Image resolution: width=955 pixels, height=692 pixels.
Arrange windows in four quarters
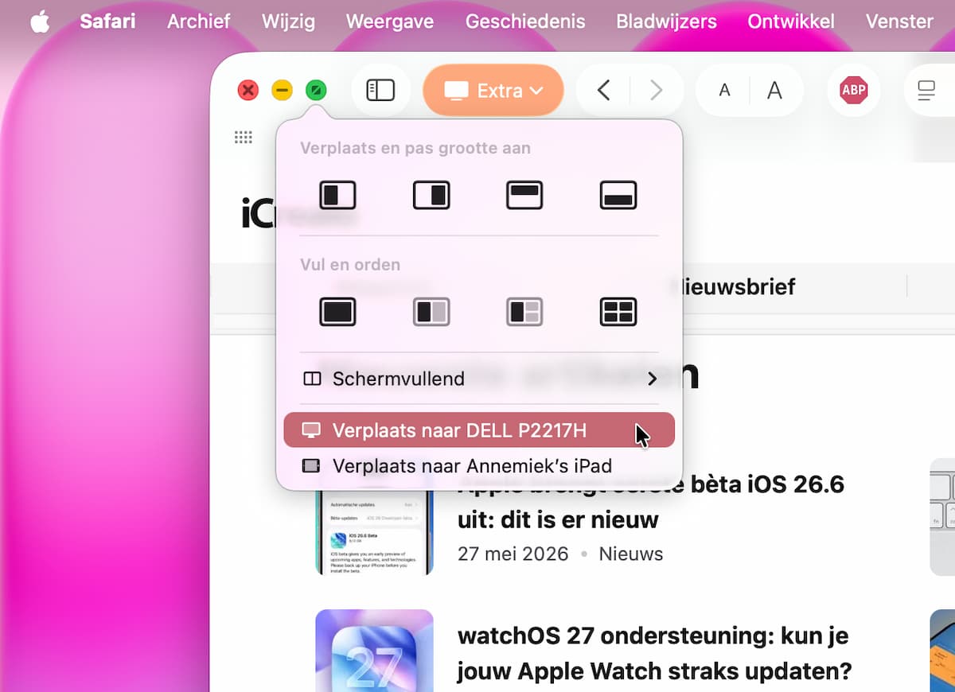click(618, 312)
